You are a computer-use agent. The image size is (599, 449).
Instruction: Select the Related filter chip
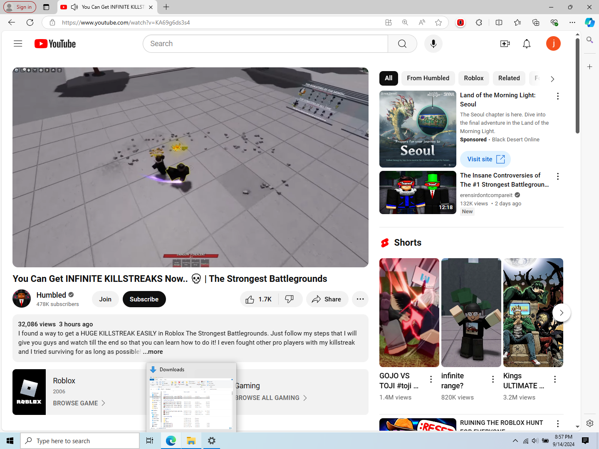[x=509, y=78]
